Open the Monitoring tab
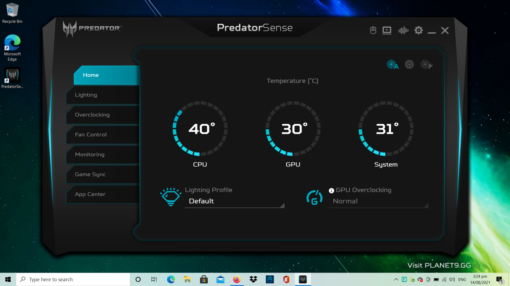Viewport: 510px width, 286px height. (103, 155)
